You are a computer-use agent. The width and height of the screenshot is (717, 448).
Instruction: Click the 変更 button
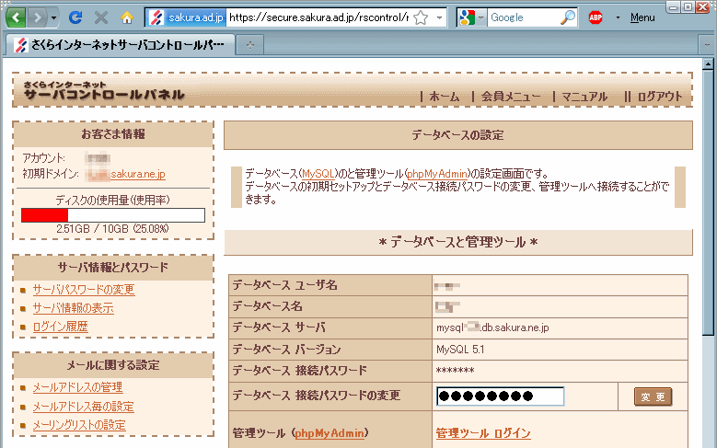tap(653, 396)
